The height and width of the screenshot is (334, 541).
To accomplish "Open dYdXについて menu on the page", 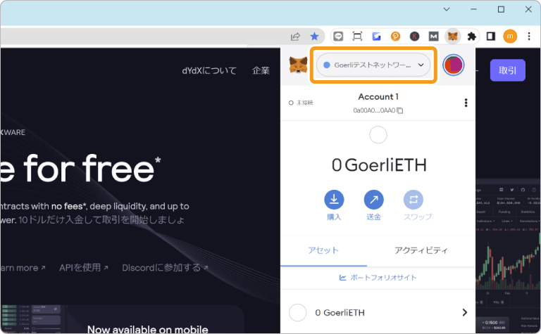I will pos(209,70).
